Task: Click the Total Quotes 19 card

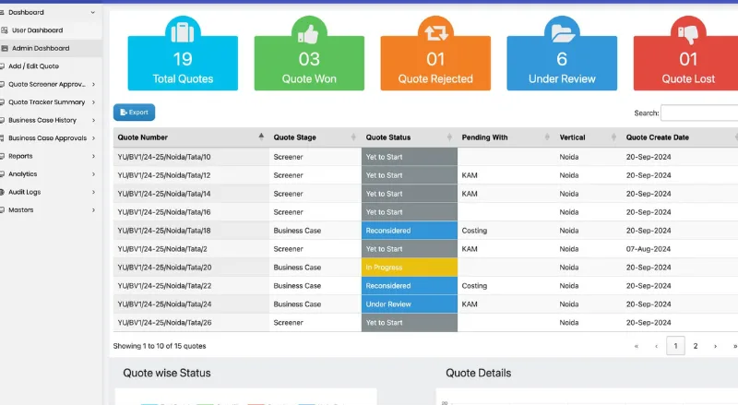Action: pyautogui.click(x=183, y=63)
